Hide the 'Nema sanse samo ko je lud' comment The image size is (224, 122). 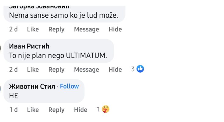(115, 29)
